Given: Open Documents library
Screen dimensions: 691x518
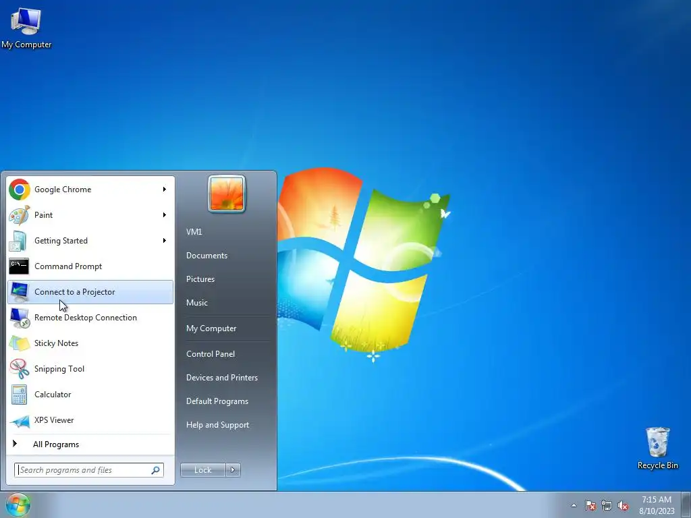Looking at the screenshot, I should (206, 256).
